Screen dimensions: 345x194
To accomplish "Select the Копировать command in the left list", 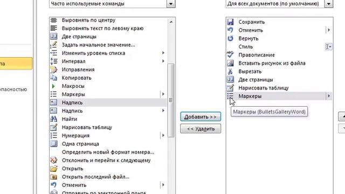I will pyautogui.click(x=108, y=78).
